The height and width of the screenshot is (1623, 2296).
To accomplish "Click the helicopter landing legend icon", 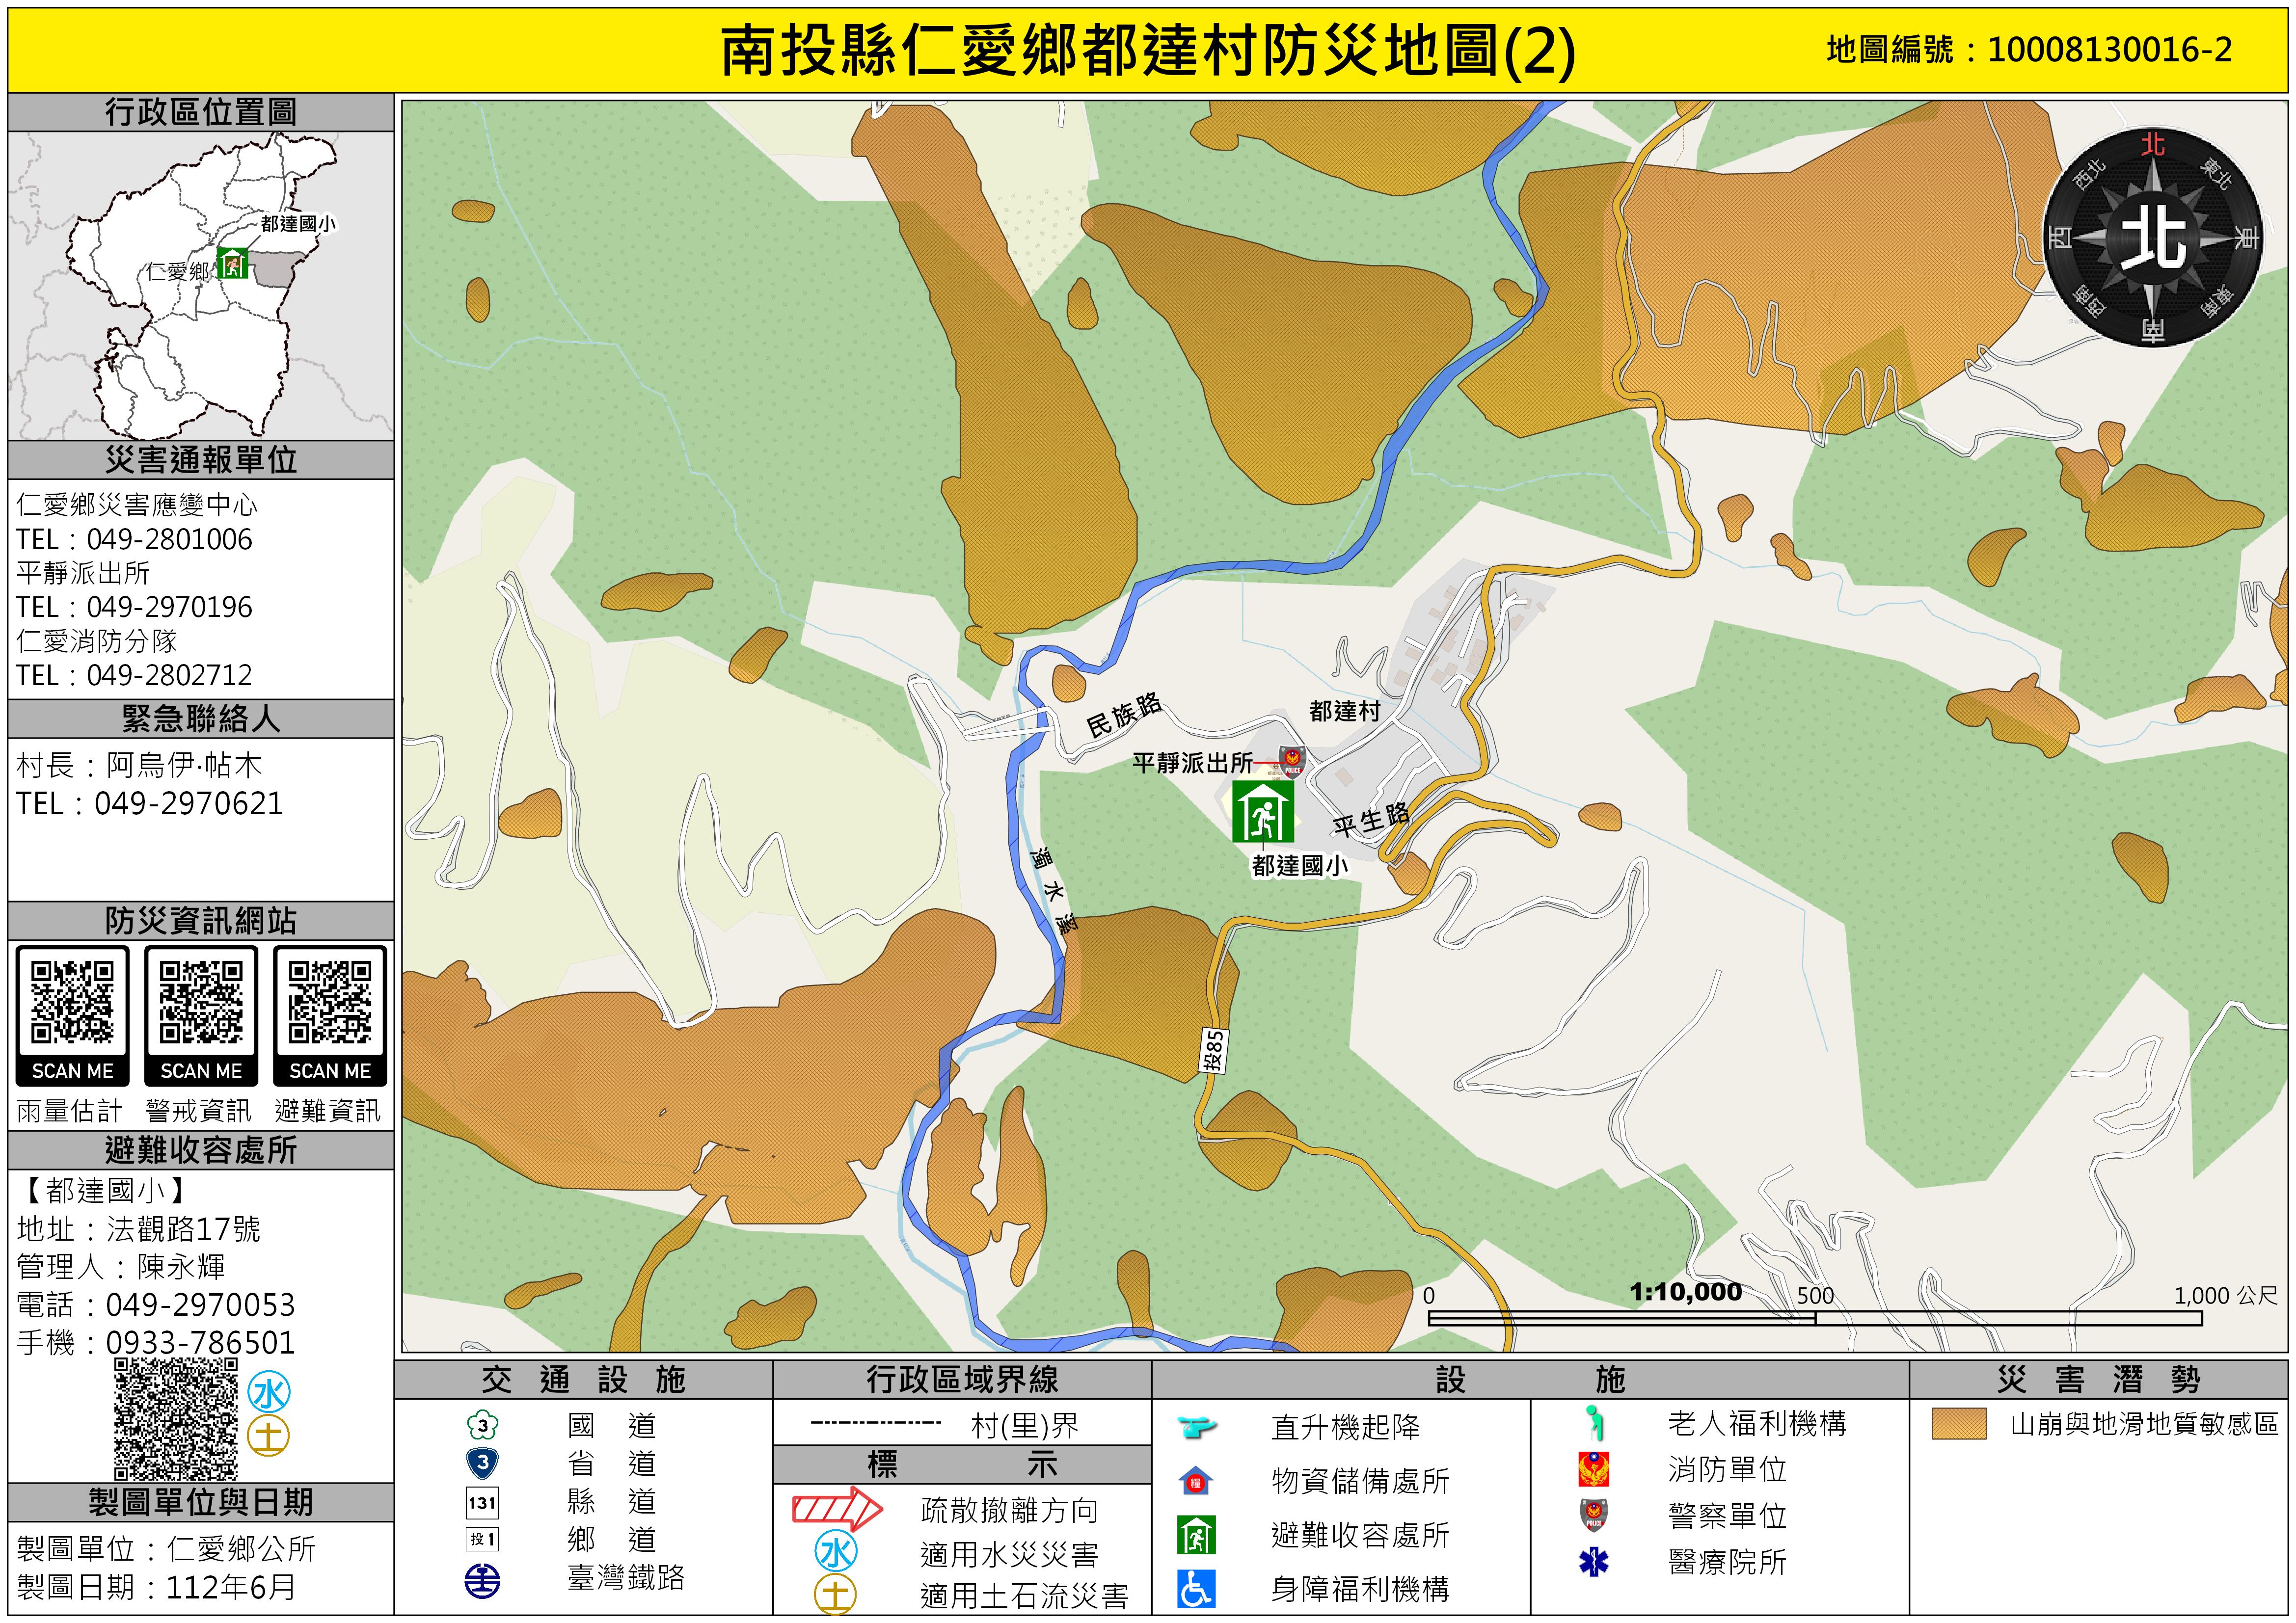I will click(1196, 1426).
